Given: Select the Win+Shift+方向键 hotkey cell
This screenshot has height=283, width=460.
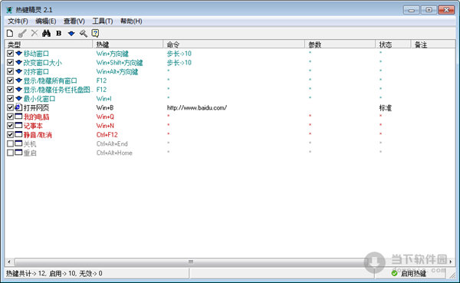Looking at the screenshot, I should (x=120, y=63).
